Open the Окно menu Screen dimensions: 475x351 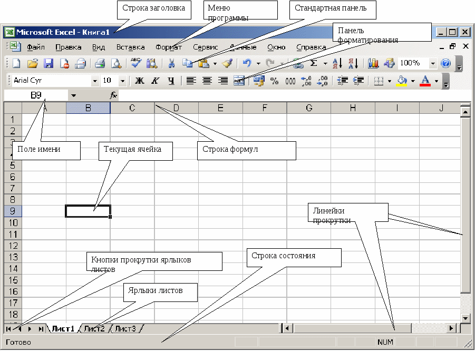tap(276, 47)
